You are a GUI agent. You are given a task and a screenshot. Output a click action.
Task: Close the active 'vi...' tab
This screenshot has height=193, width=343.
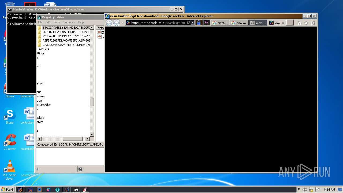pyautogui.click(x=283, y=23)
